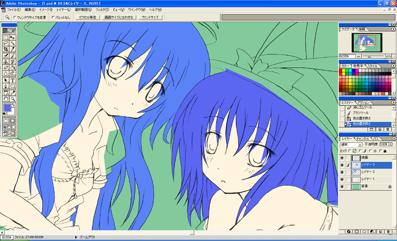Open the opacity slider arrow in Layers

(391, 144)
